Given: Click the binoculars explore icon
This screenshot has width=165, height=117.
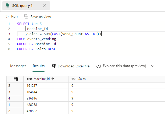Looking at the screenshot, I should click(x=99, y=66).
